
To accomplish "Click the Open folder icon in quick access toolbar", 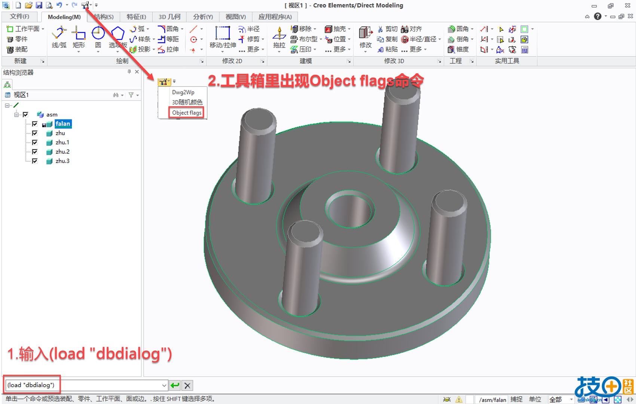I will click(x=29, y=5).
